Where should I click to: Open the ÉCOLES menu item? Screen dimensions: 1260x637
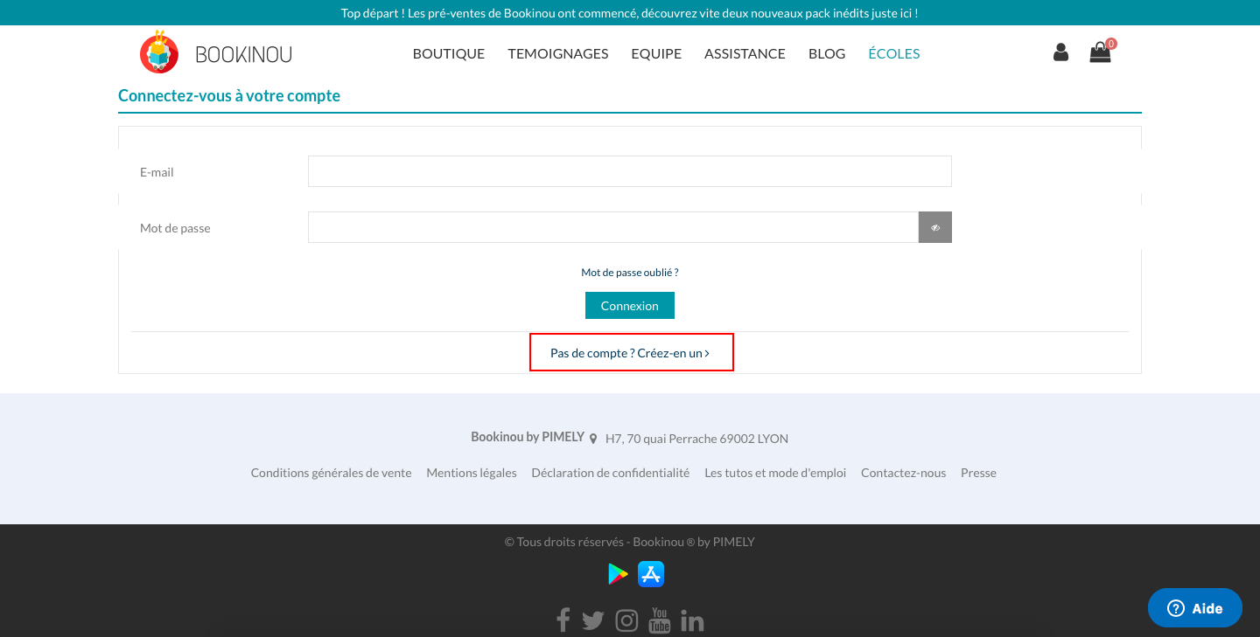click(894, 53)
